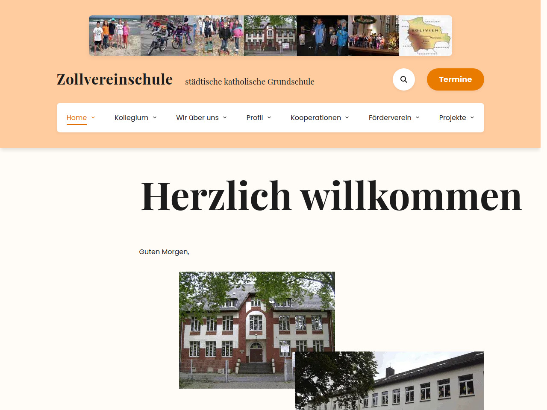Screen dimensions: 547x410
Task: Open the Kollegium menu item
Action: [x=131, y=117]
